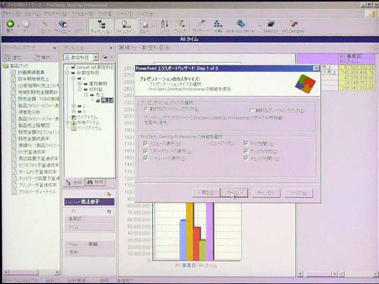Select the dynamic briefing book radio (A)
Screen dimensions: 379x284
tap(146, 109)
